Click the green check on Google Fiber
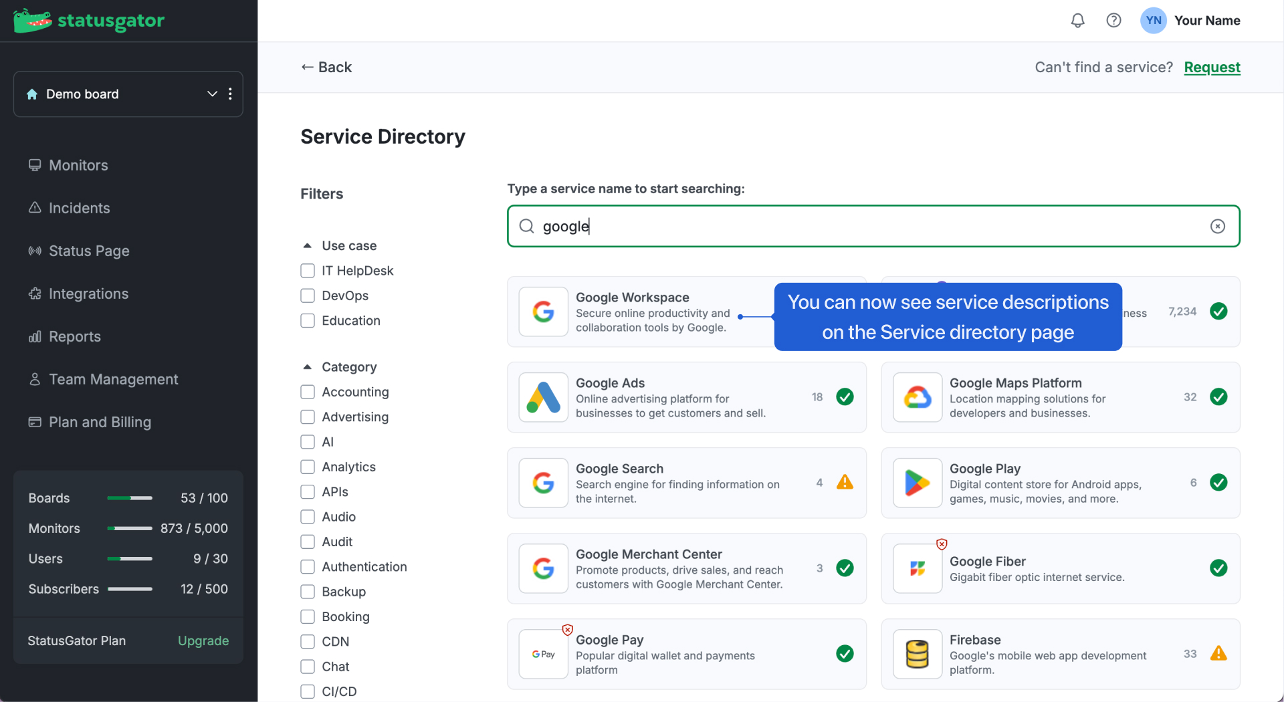 click(x=1218, y=568)
